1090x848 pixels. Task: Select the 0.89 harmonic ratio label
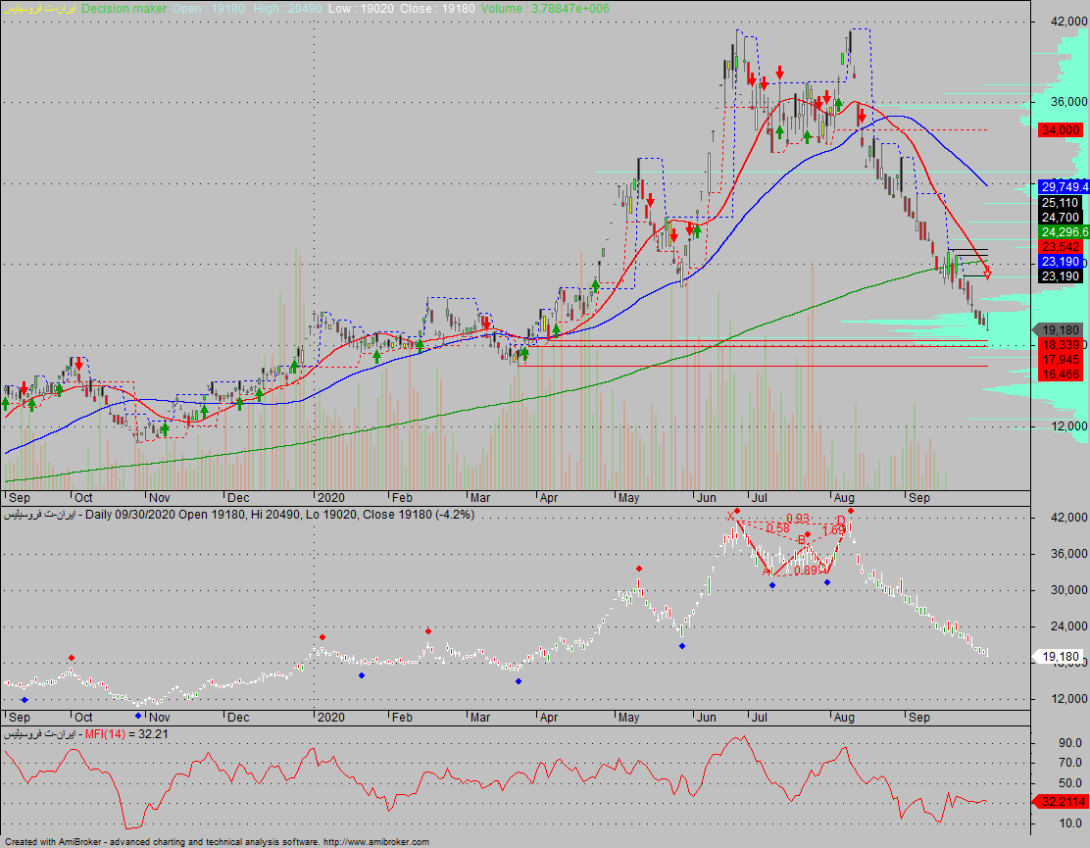click(x=806, y=571)
